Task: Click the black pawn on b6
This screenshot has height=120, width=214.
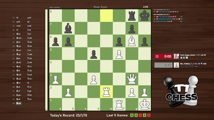Action: pos(68,41)
